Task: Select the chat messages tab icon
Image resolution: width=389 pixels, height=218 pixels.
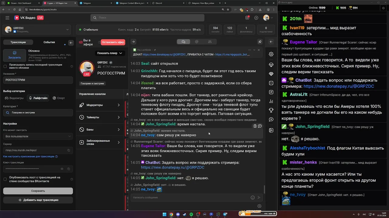Action: [183, 42]
